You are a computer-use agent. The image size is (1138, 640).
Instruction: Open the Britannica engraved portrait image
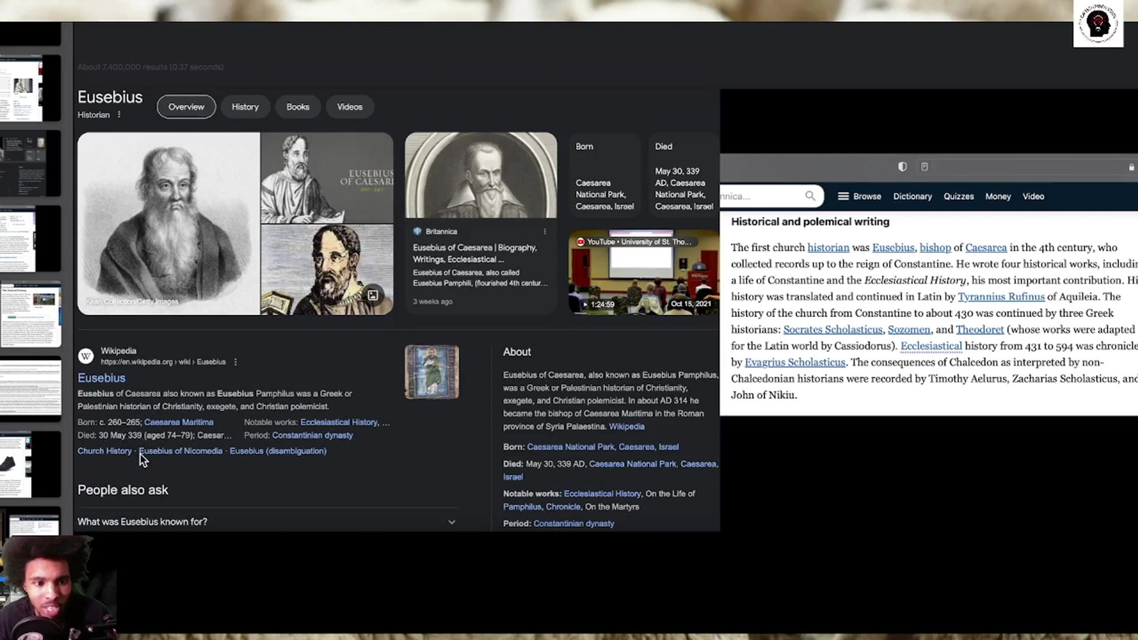(x=481, y=176)
